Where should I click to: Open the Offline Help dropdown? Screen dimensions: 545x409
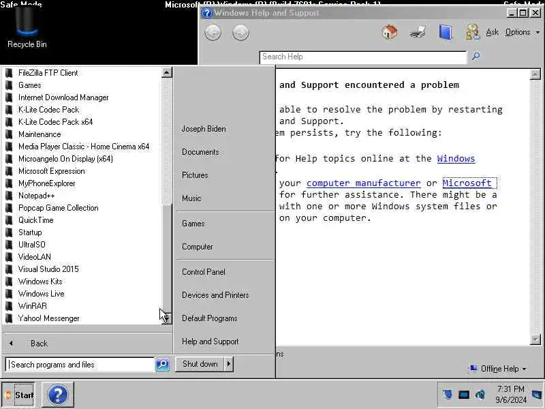click(499, 368)
